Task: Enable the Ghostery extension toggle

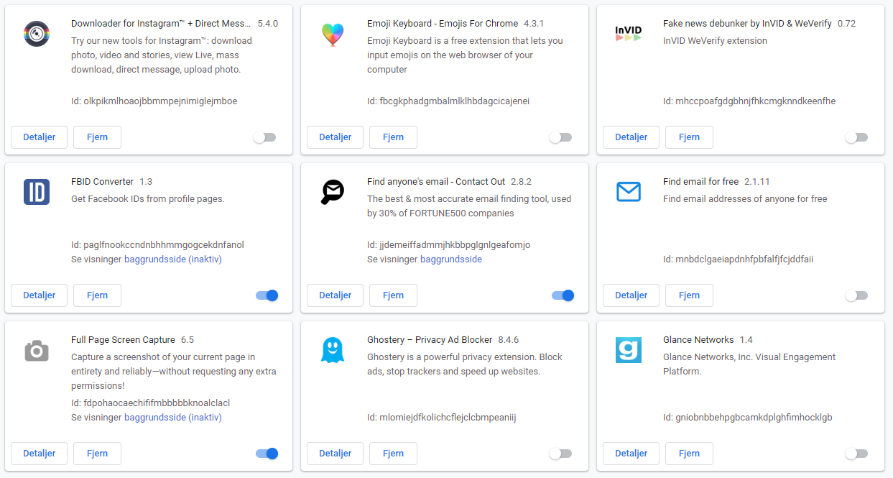Action: [560, 454]
